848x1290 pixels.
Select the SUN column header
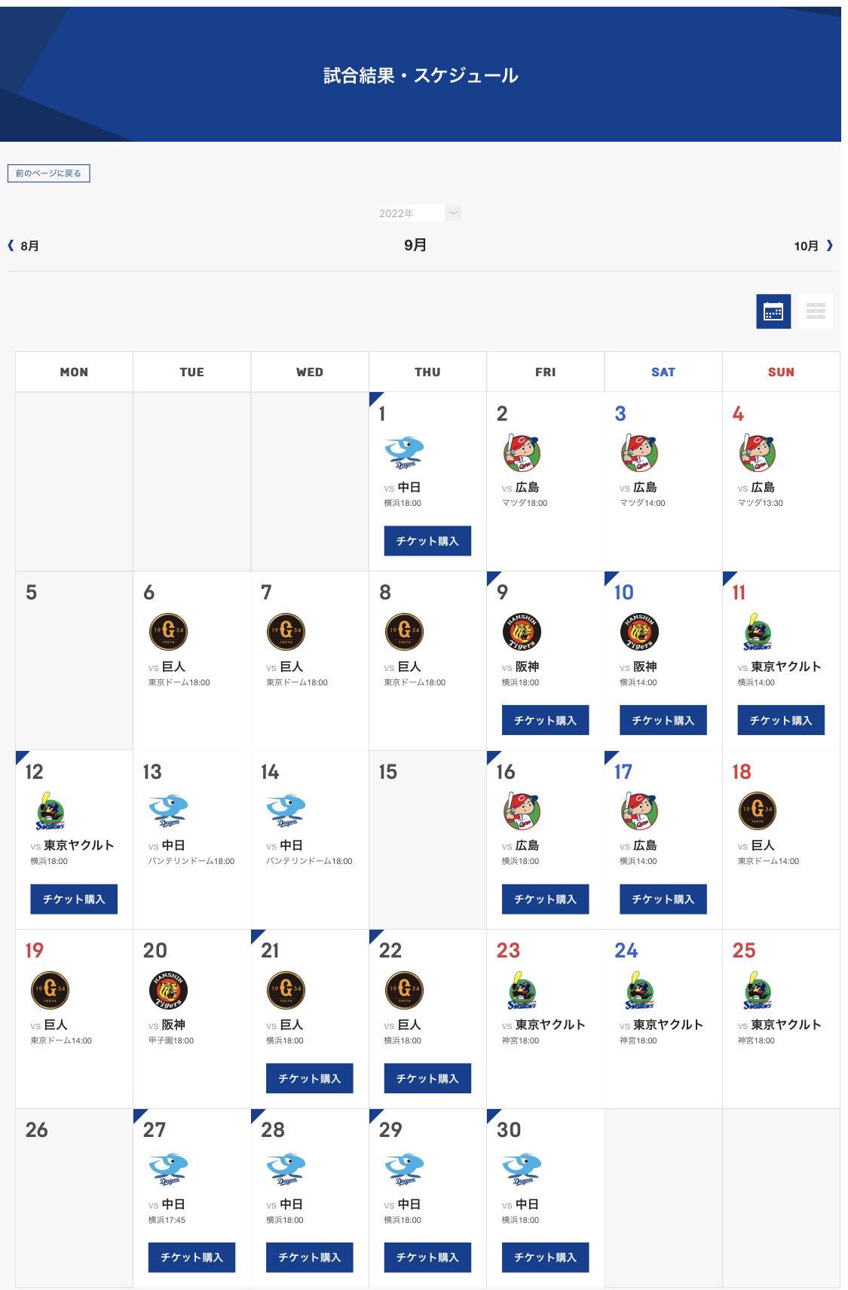780,372
